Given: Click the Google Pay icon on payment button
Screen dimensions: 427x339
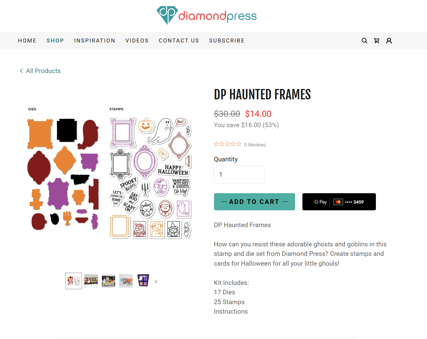Looking at the screenshot, I should (320, 202).
